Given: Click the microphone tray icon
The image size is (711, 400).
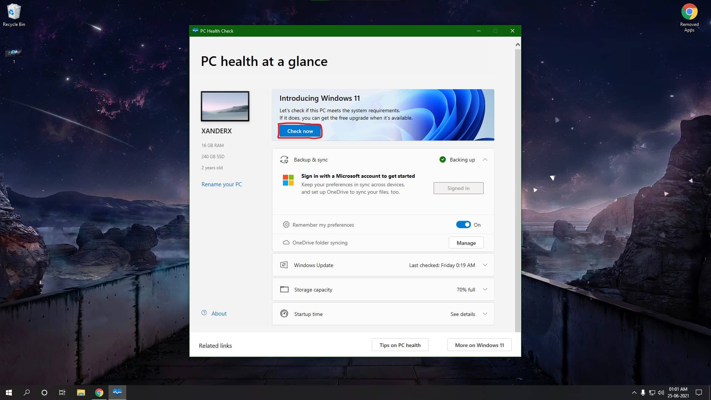Looking at the screenshot, I should tap(643, 393).
